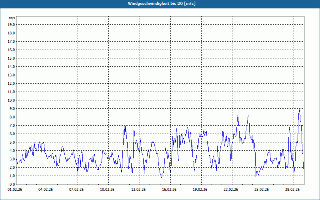Click the 15,0 y-axis value label
Viewport: 320px width, 200px height.
click(11, 58)
